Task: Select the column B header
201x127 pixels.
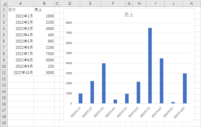Action: pyautogui.click(x=44, y=3)
